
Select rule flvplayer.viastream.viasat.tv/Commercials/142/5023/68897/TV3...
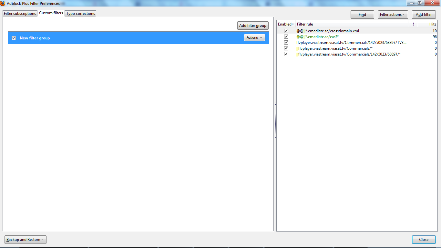click(x=352, y=43)
